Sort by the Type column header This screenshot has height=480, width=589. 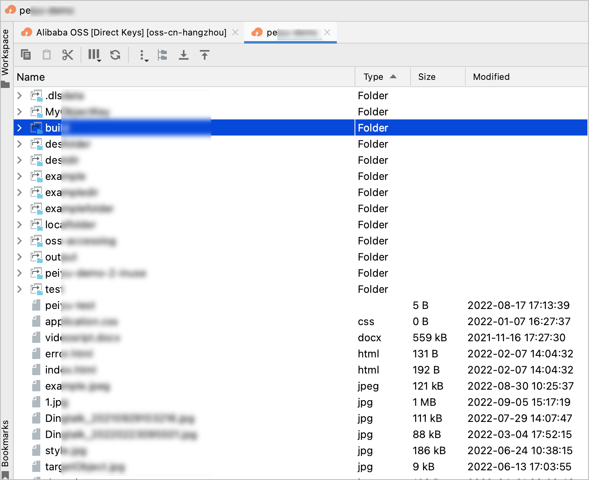pyautogui.click(x=382, y=77)
